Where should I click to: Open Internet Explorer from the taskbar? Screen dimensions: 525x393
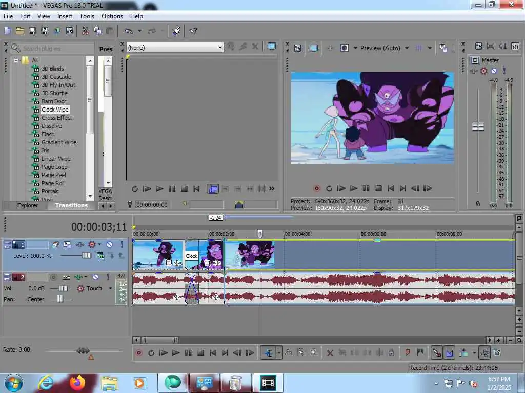pos(46,383)
